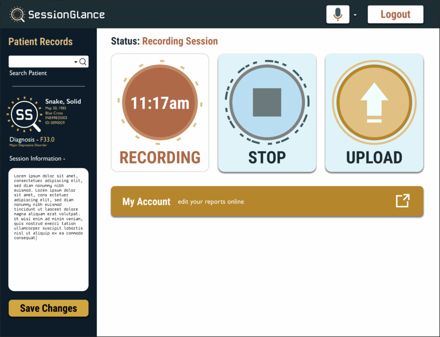Click the patient name Snake, Solid
This screenshot has width=440, height=337.
click(63, 102)
